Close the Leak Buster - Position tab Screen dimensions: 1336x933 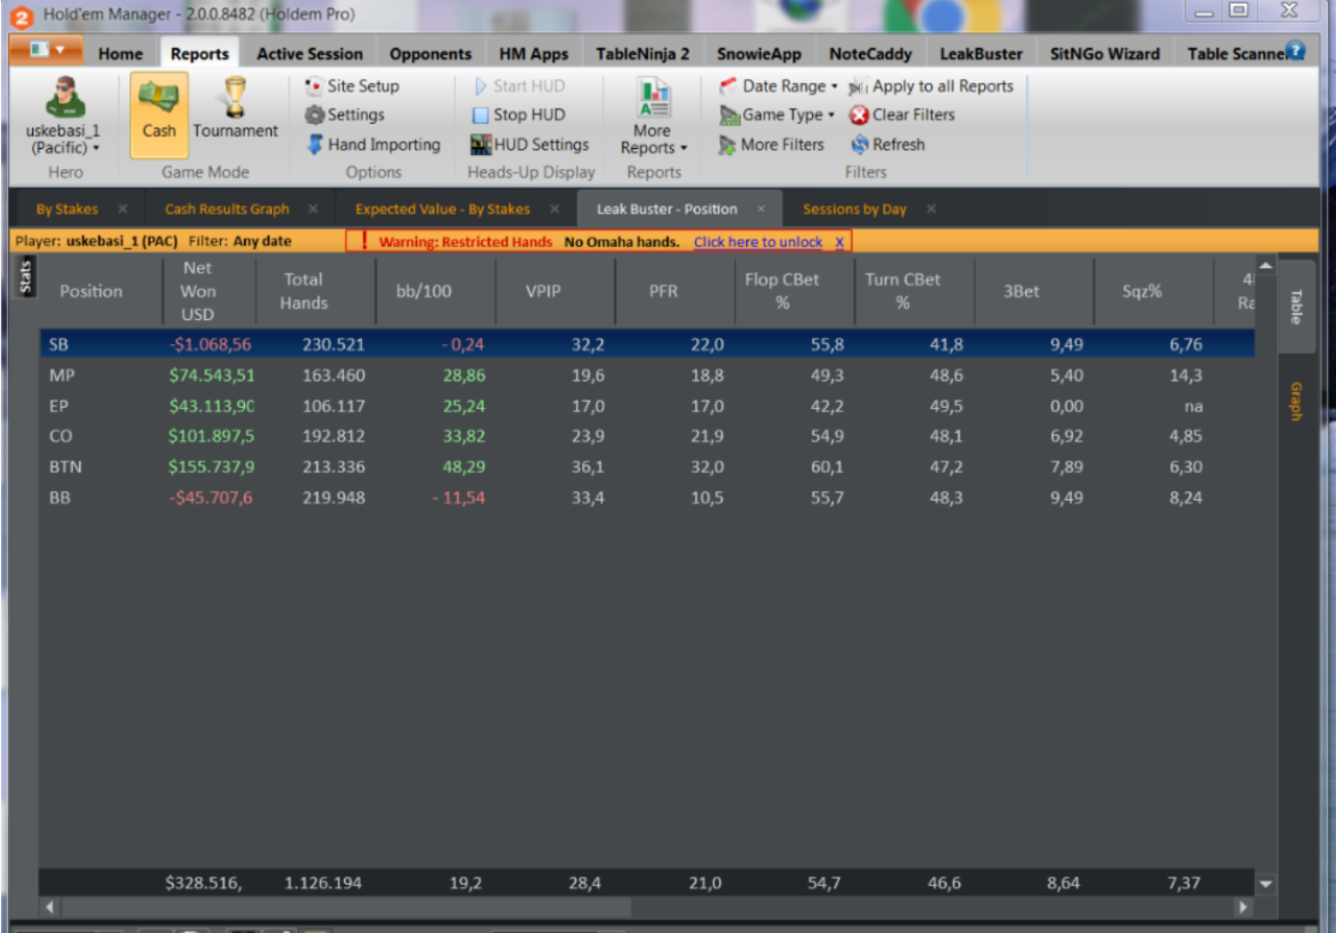point(761,209)
